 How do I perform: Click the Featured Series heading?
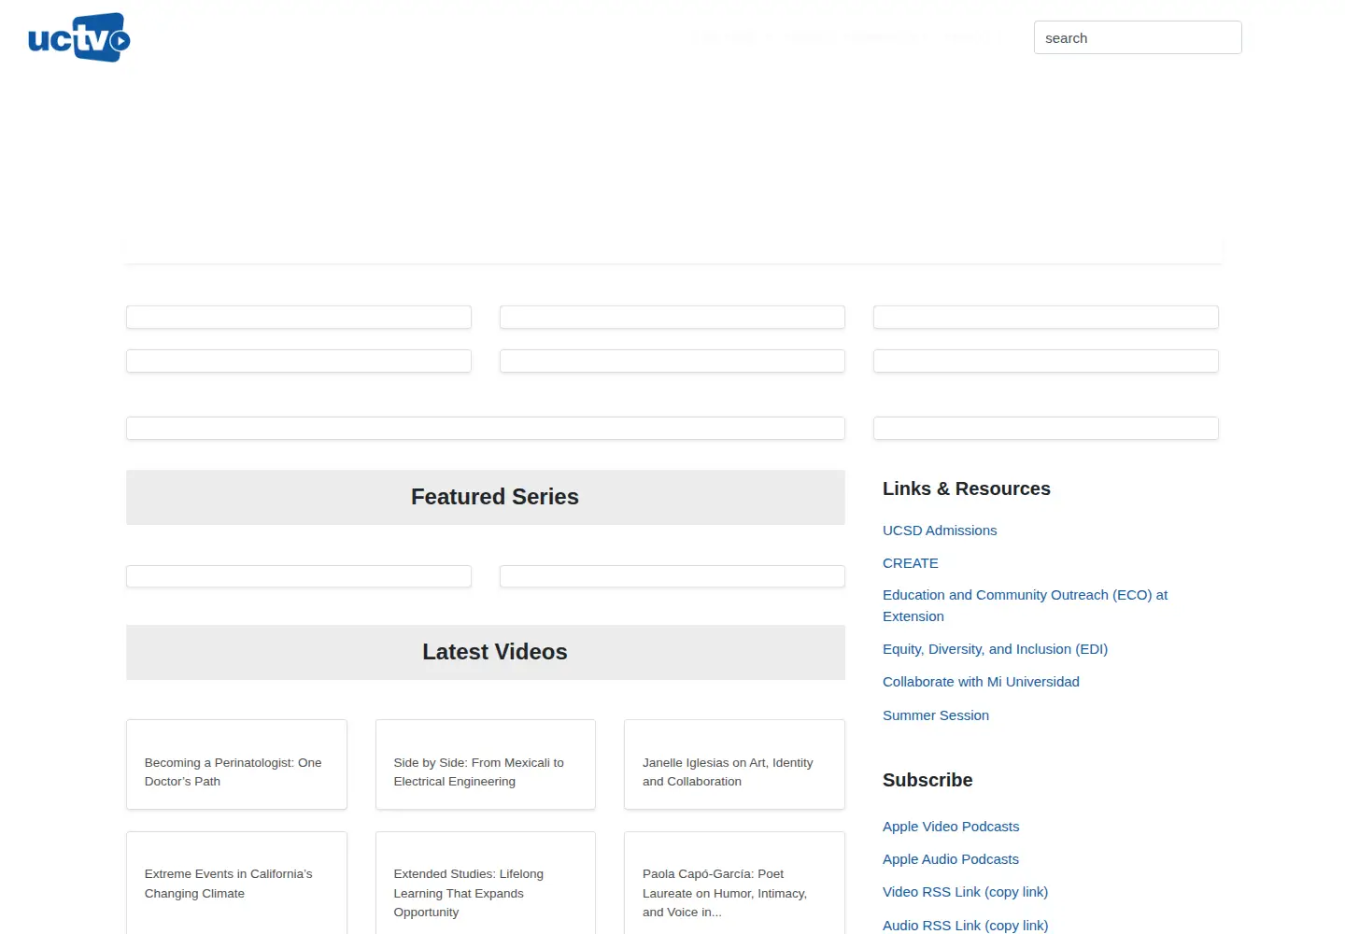click(495, 497)
